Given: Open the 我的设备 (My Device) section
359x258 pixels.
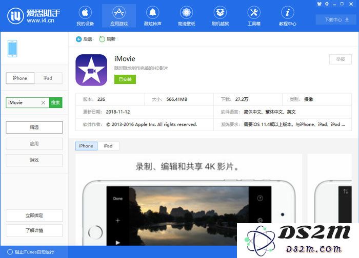Looking at the screenshot, I should 85,16.
